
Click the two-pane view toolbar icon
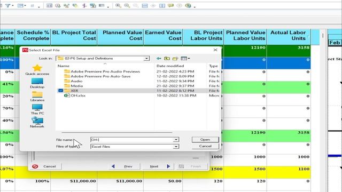coord(162,6)
